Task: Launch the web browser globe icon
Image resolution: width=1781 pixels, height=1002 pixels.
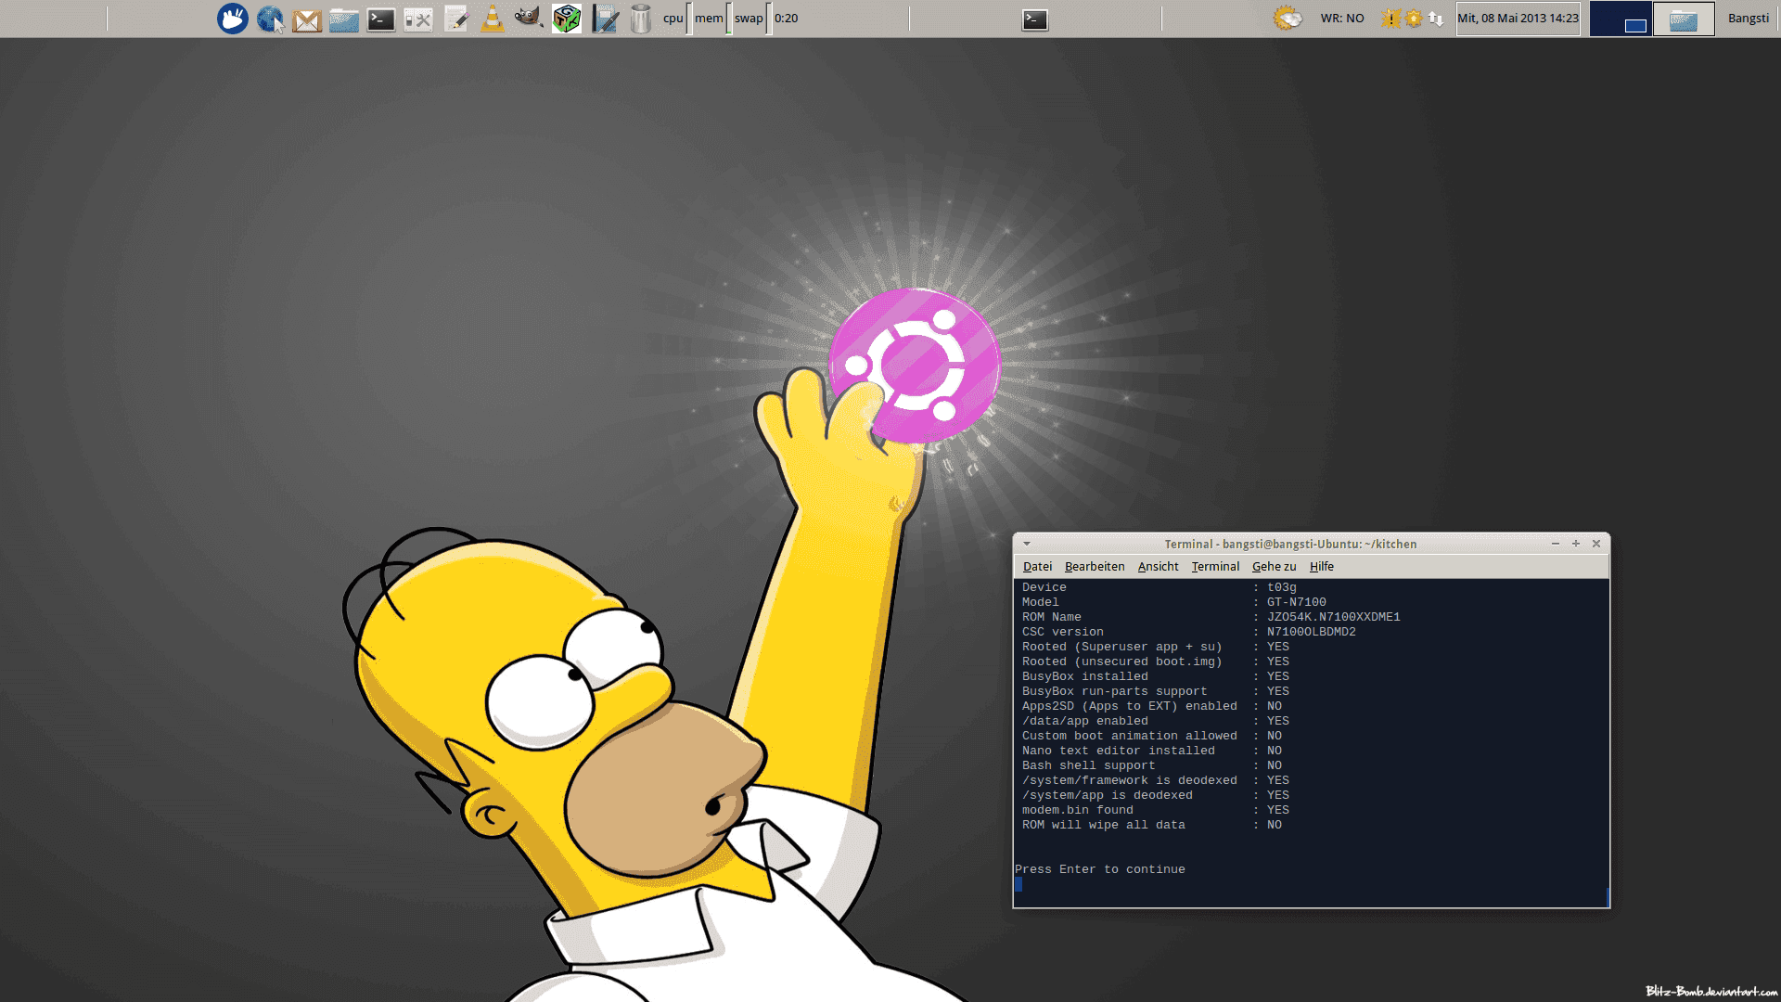Action: point(270,19)
